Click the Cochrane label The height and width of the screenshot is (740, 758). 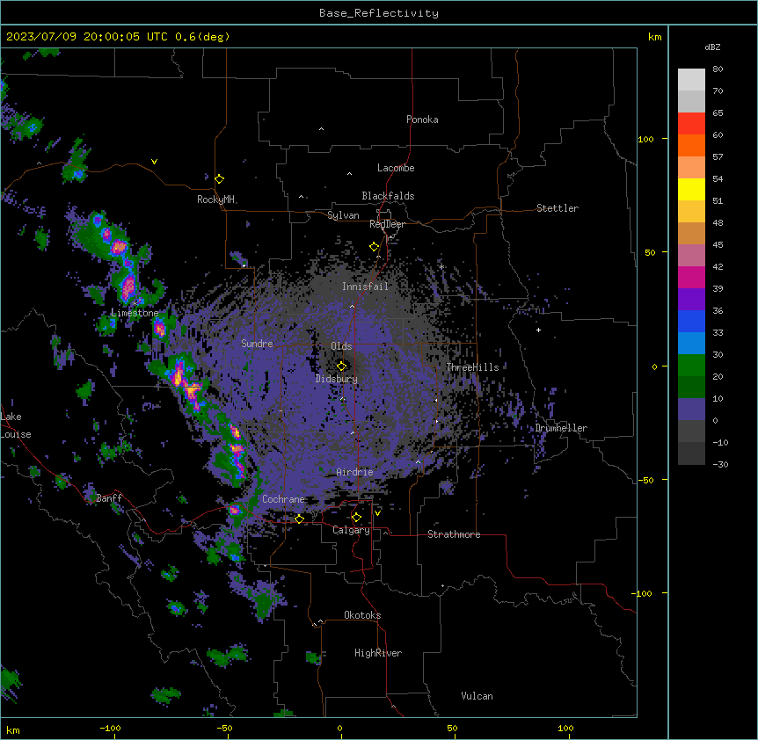click(283, 499)
